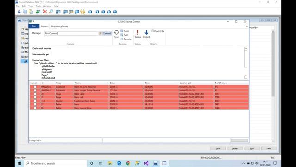Click the red X delete icon
This screenshot has height=167, width=296.
[x=45, y=12]
